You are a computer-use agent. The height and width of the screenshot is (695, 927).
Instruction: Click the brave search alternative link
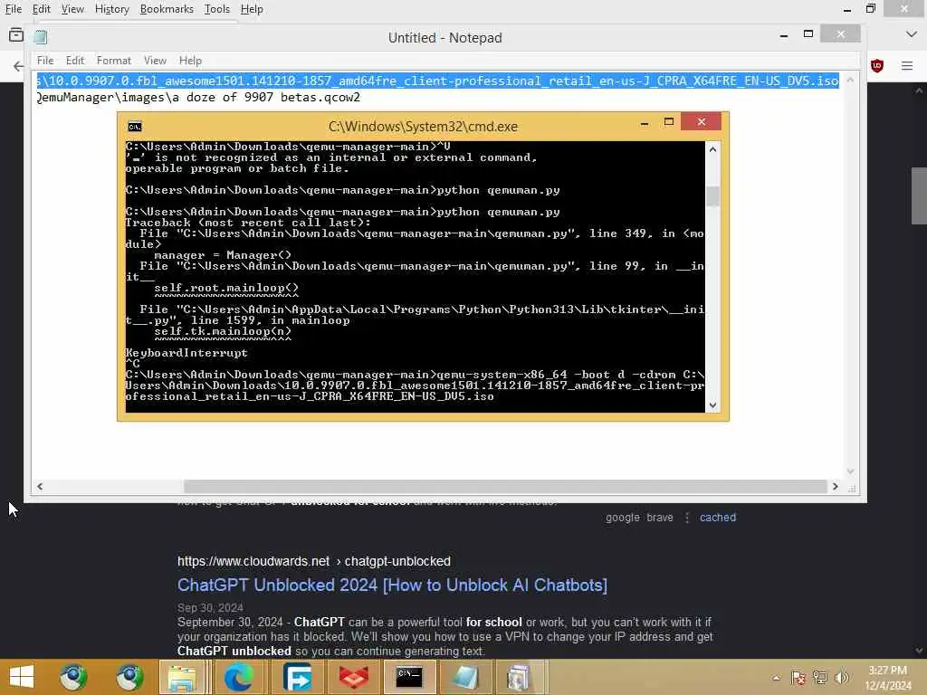tap(660, 518)
